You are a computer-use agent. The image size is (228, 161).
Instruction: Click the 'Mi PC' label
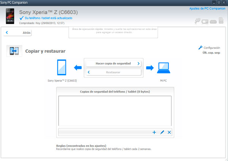[163, 81]
